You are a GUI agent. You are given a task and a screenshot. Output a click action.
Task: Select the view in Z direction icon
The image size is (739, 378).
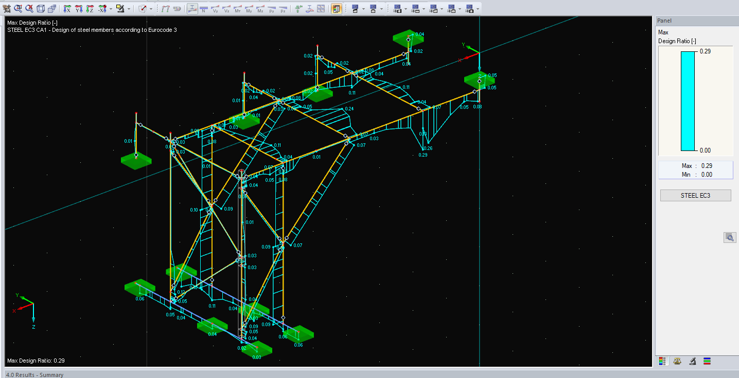point(90,8)
